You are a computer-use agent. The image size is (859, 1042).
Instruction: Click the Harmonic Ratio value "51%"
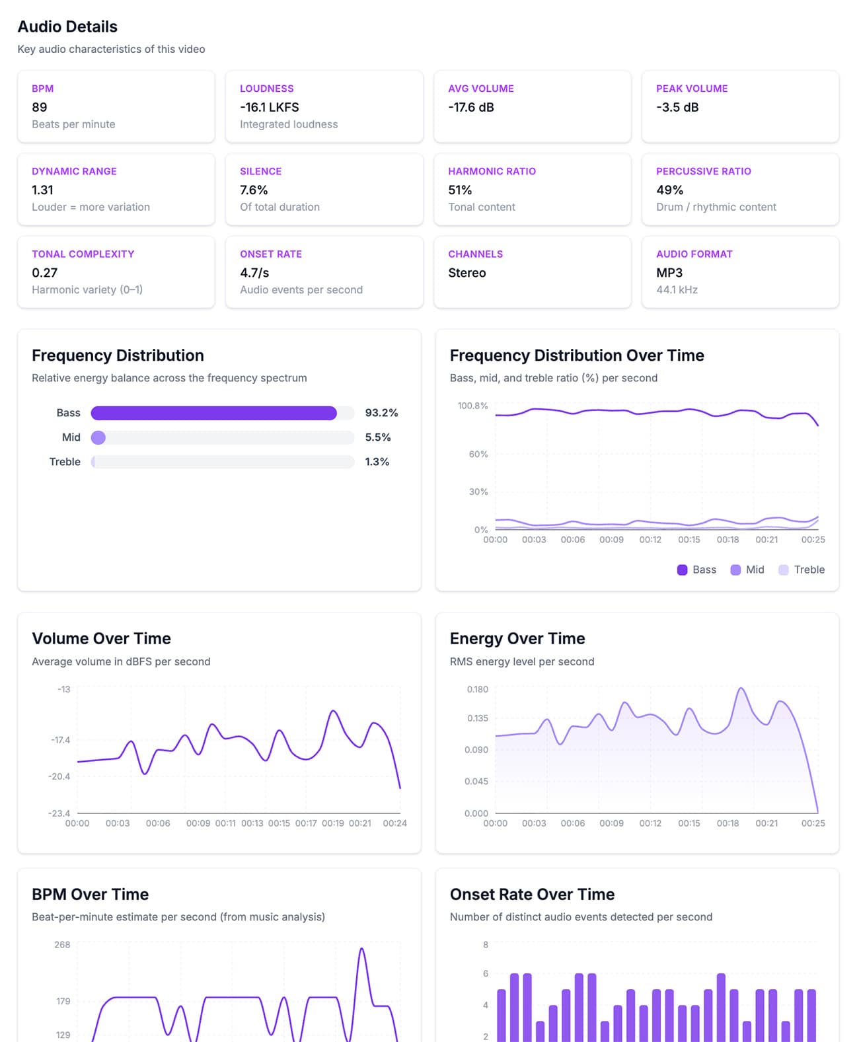tap(460, 190)
